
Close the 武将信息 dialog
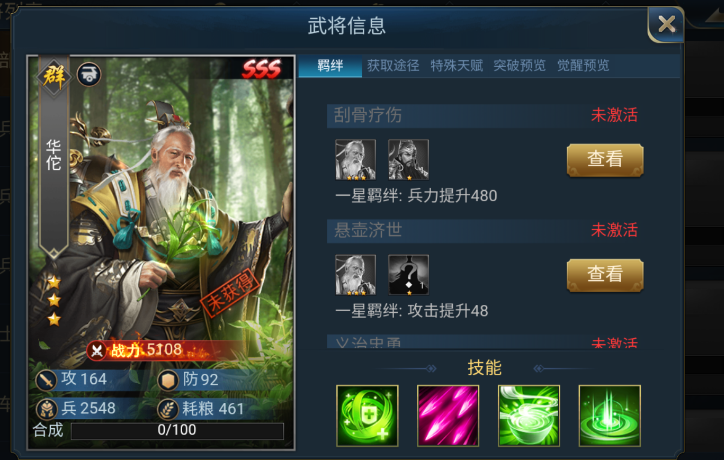[x=666, y=24]
